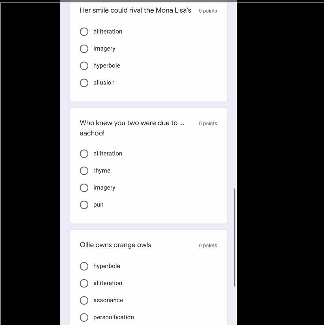Viewport: 324px width, 325px height.
Task: Select alliteration for the Mona Lisa question
Action: pyautogui.click(x=84, y=32)
